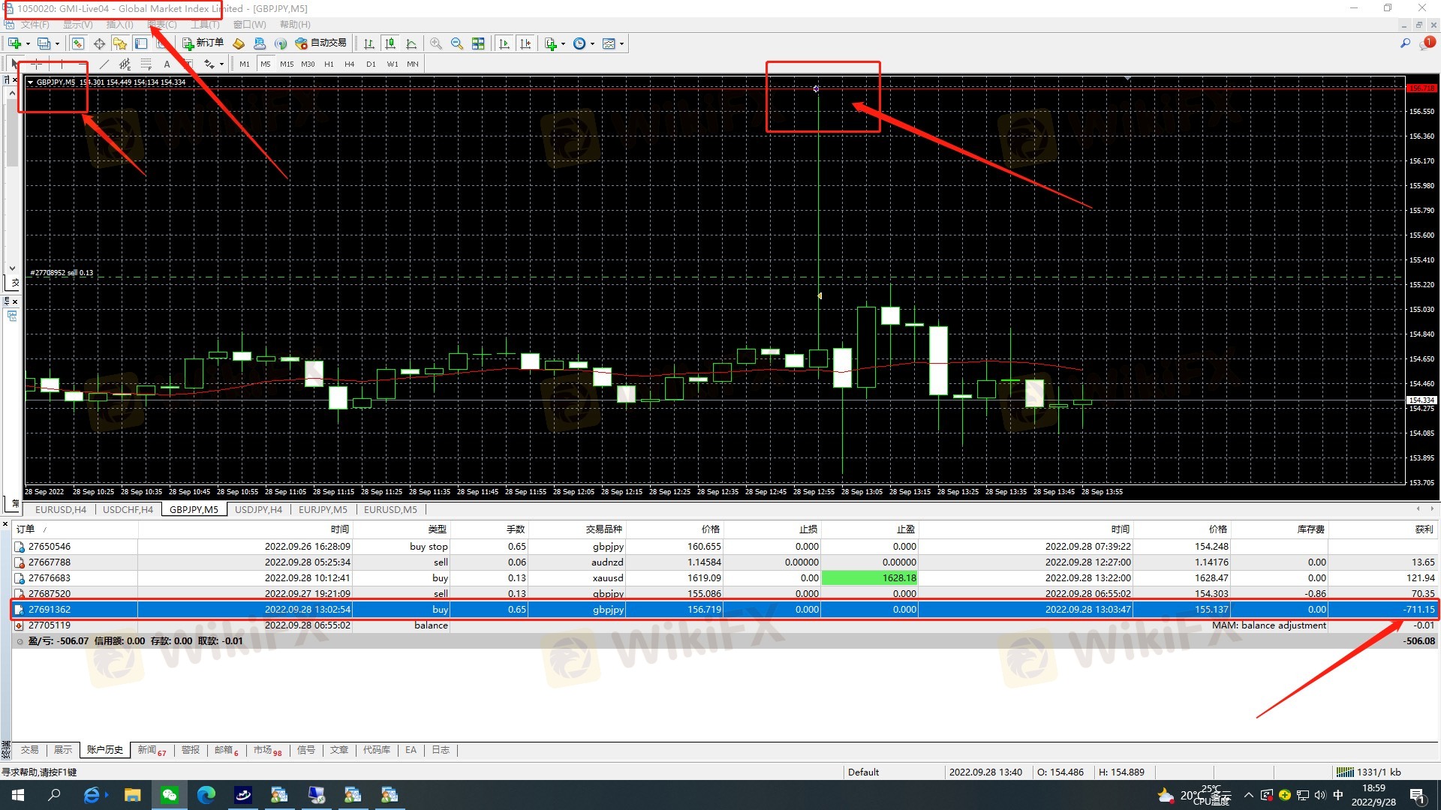Switch to the USDJPY,H4 chart tab
Screen dimensions: 1441x810
pyautogui.click(x=258, y=509)
